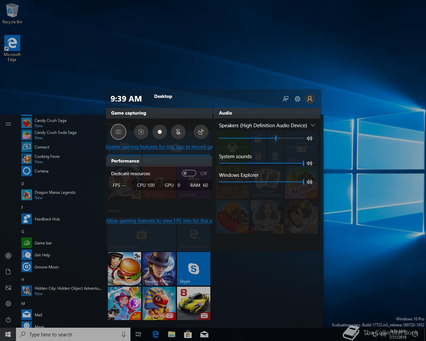Expand the Start menu hamburger icon

tap(8, 124)
